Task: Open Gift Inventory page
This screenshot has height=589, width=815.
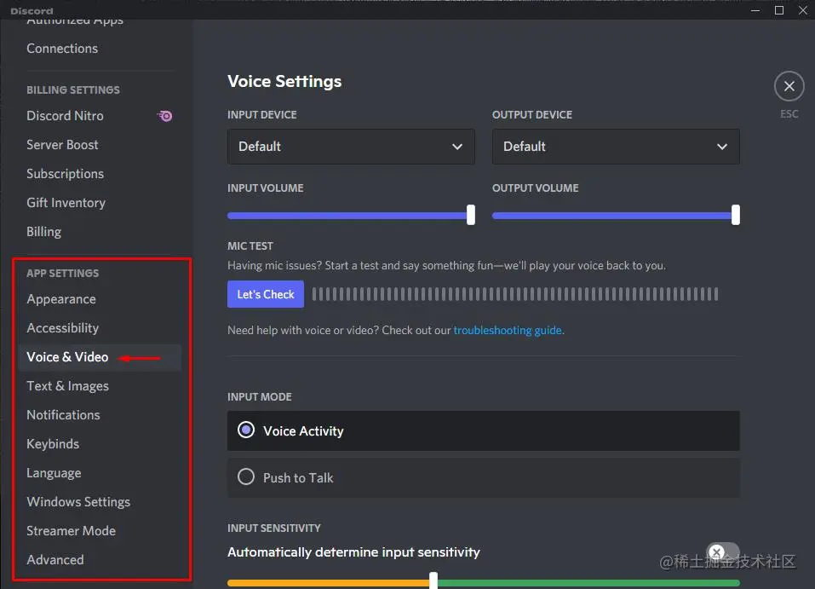Action: click(66, 203)
